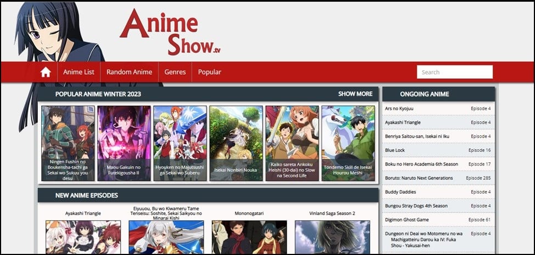Open the Anime List menu
This screenshot has width=535, height=255.
point(79,72)
